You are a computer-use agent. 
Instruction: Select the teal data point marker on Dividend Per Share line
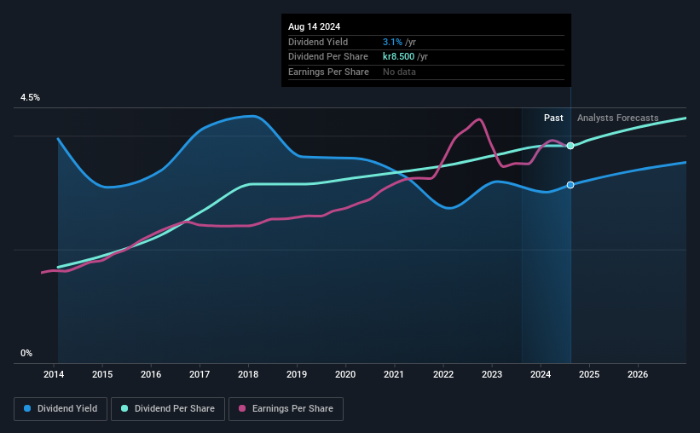570,146
